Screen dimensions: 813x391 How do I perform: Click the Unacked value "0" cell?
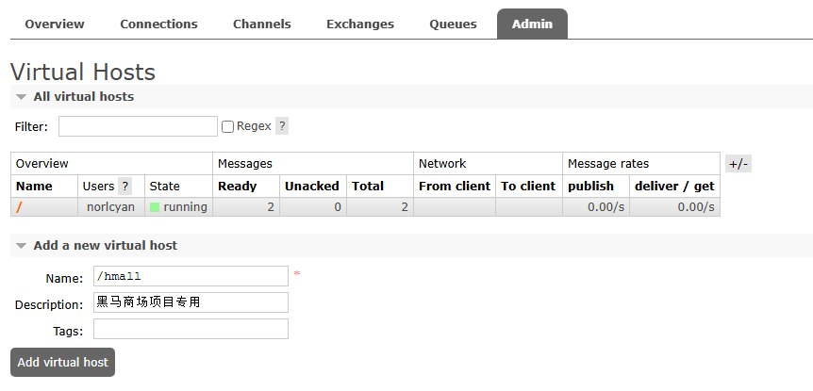pos(313,207)
